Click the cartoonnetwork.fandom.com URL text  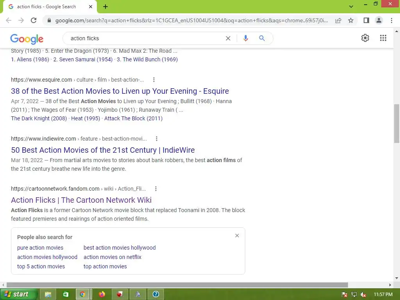tap(78, 189)
